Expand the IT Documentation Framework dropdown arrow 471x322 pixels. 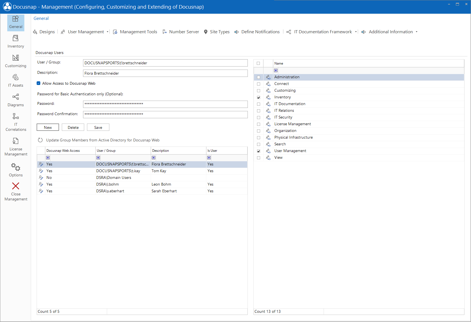coord(356,32)
